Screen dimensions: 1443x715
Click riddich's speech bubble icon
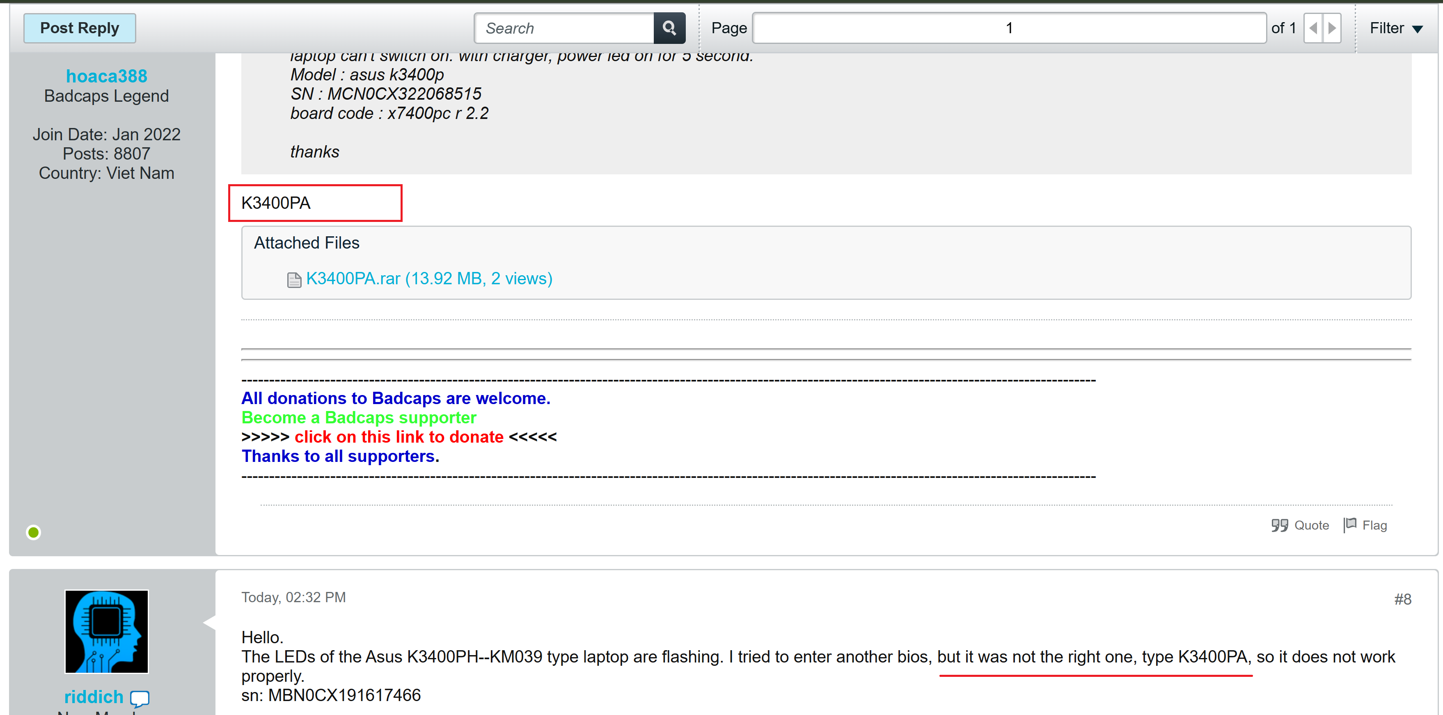[140, 698]
